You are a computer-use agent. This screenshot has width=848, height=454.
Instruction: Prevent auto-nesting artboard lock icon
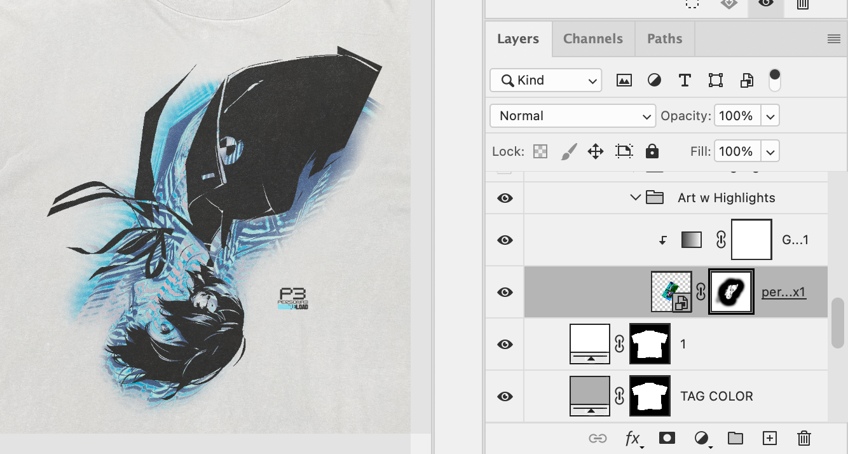(624, 151)
